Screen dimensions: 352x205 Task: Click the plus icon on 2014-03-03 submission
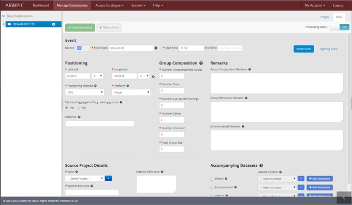54,24
